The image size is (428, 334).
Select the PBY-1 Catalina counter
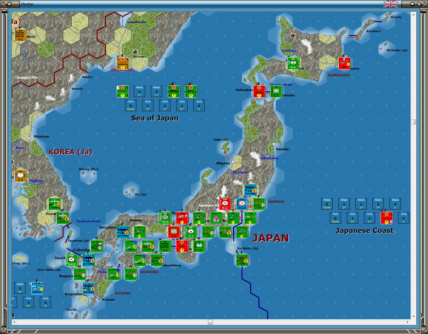tap(114, 274)
